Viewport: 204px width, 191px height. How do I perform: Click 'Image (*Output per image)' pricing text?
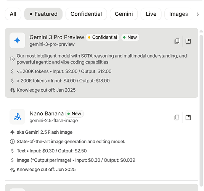[76, 160]
